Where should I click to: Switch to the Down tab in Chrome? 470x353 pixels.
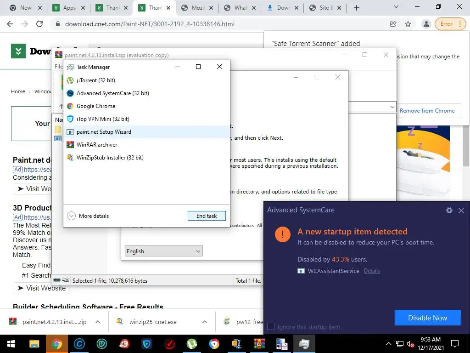pos(283,8)
